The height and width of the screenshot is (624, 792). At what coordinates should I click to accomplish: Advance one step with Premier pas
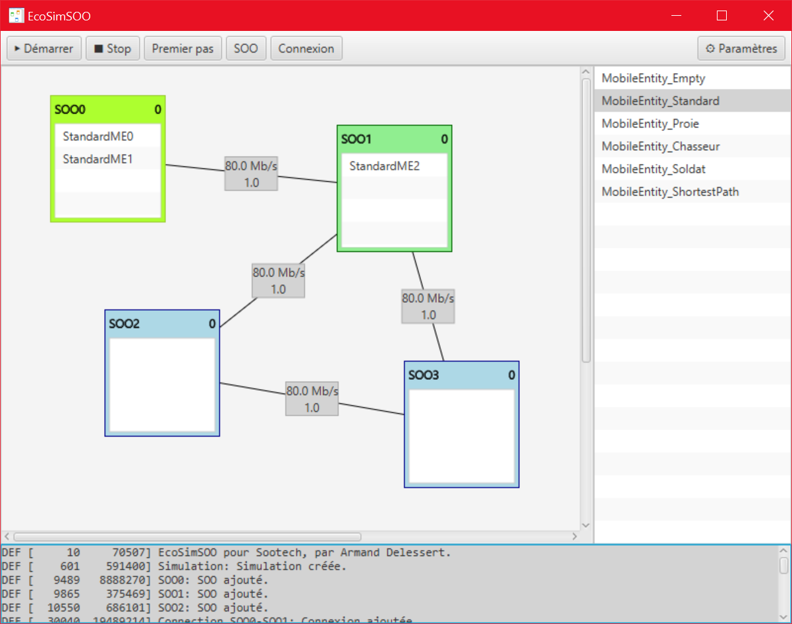pos(183,47)
